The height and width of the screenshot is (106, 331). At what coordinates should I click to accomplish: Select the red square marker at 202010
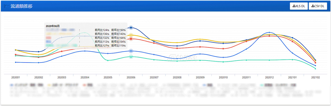223,49
